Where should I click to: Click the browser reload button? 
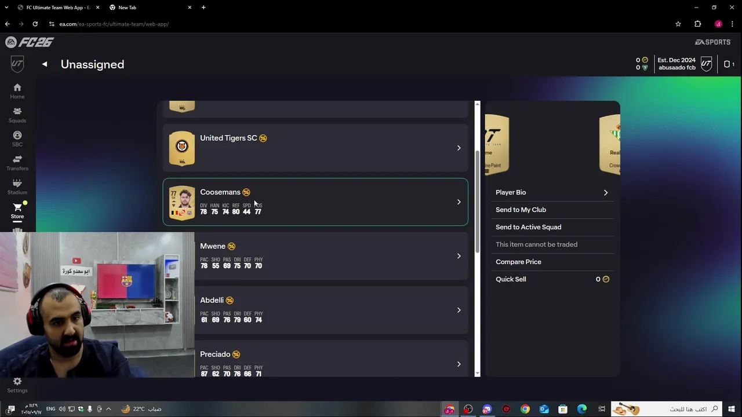(x=35, y=24)
